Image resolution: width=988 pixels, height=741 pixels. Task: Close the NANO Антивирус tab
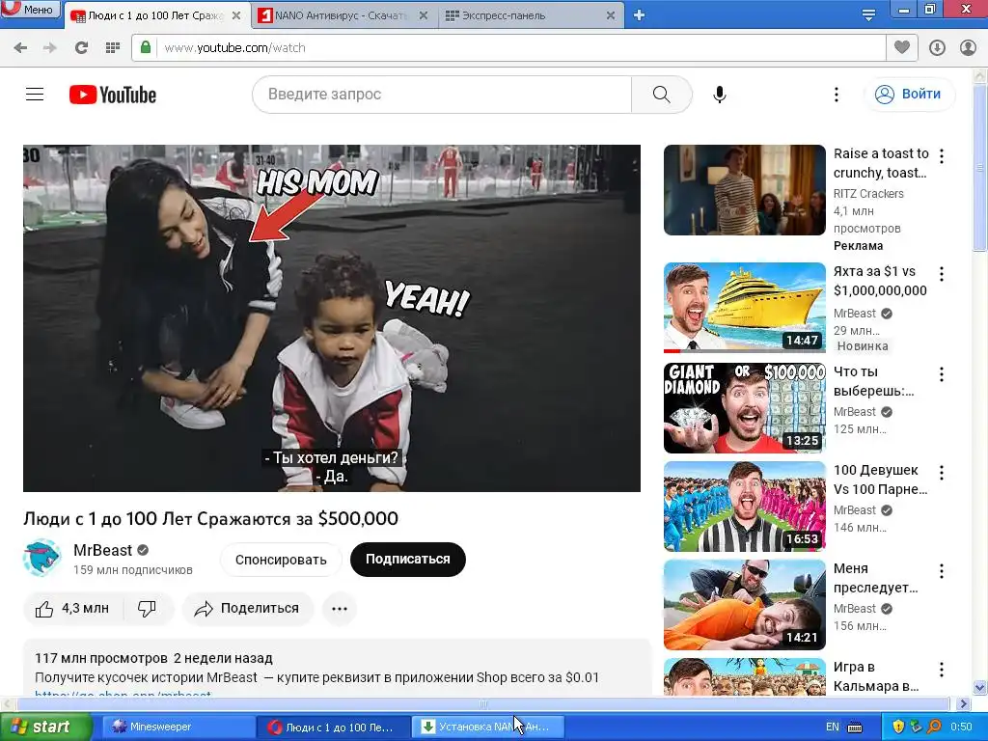(x=424, y=15)
